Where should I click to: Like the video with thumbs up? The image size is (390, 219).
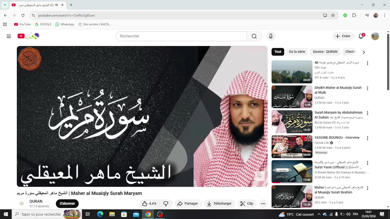click(149, 203)
